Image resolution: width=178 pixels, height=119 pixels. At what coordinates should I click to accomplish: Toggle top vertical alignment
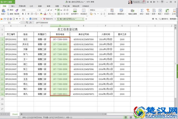click(x=56, y=10)
